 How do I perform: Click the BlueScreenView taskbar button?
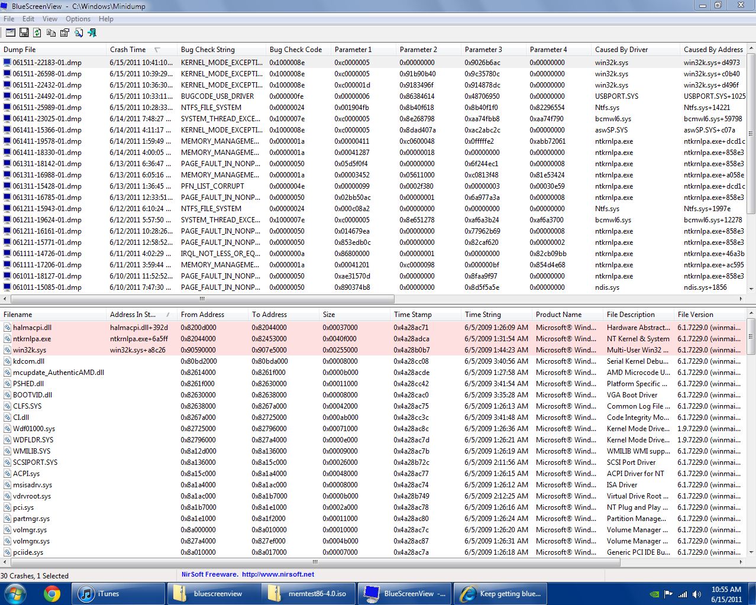point(404,593)
